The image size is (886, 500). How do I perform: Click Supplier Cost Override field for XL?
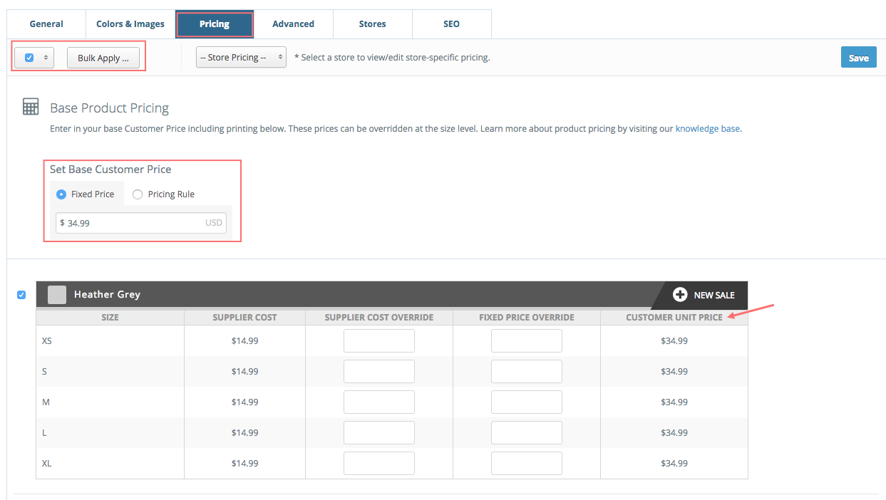click(x=379, y=463)
